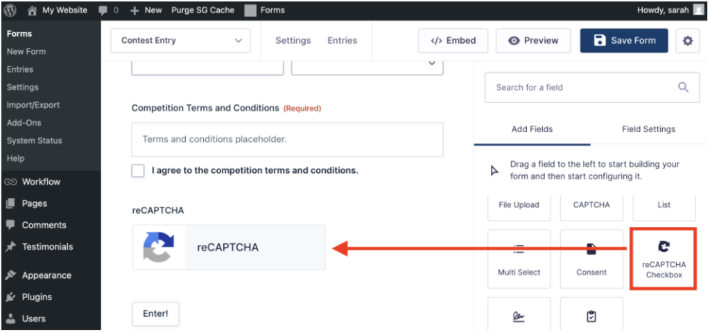Open System Status in the sidebar
The height and width of the screenshot is (332, 710).
(x=35, y=141)
